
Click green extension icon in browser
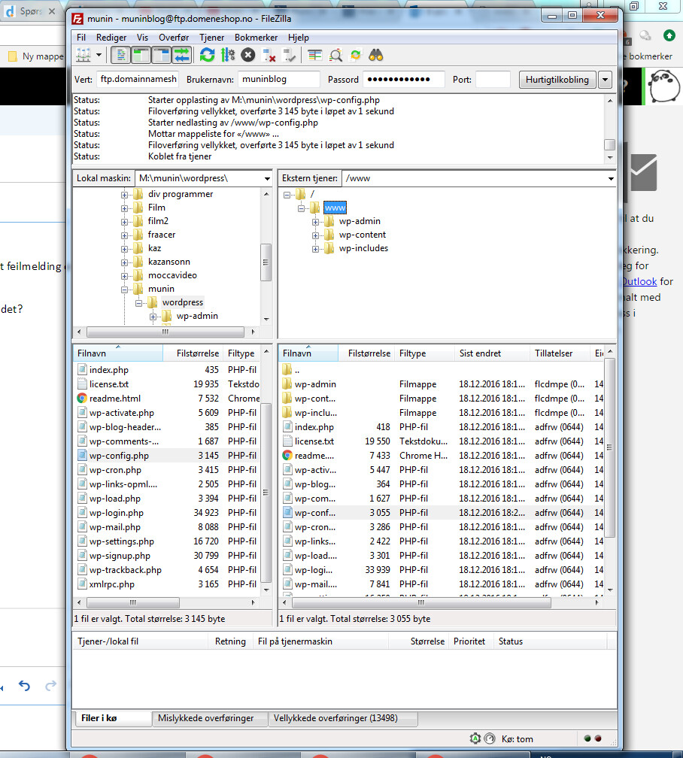pos(669,35)
